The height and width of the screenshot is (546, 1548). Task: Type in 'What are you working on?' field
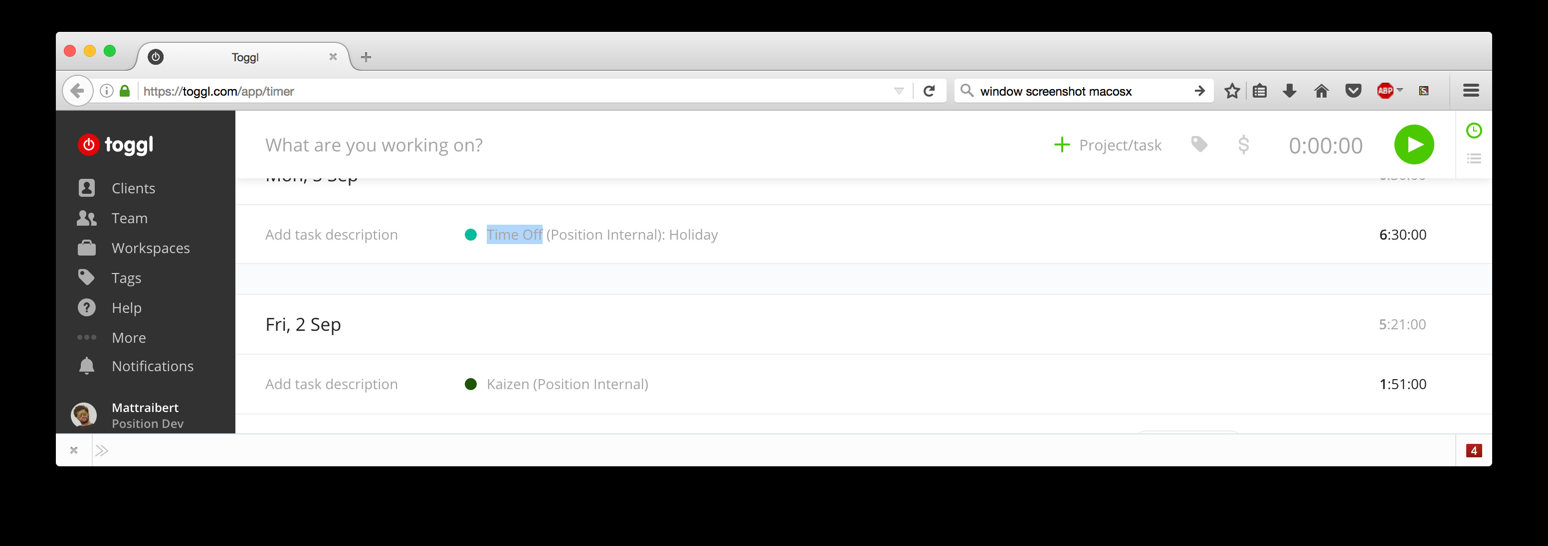(601, 145)
